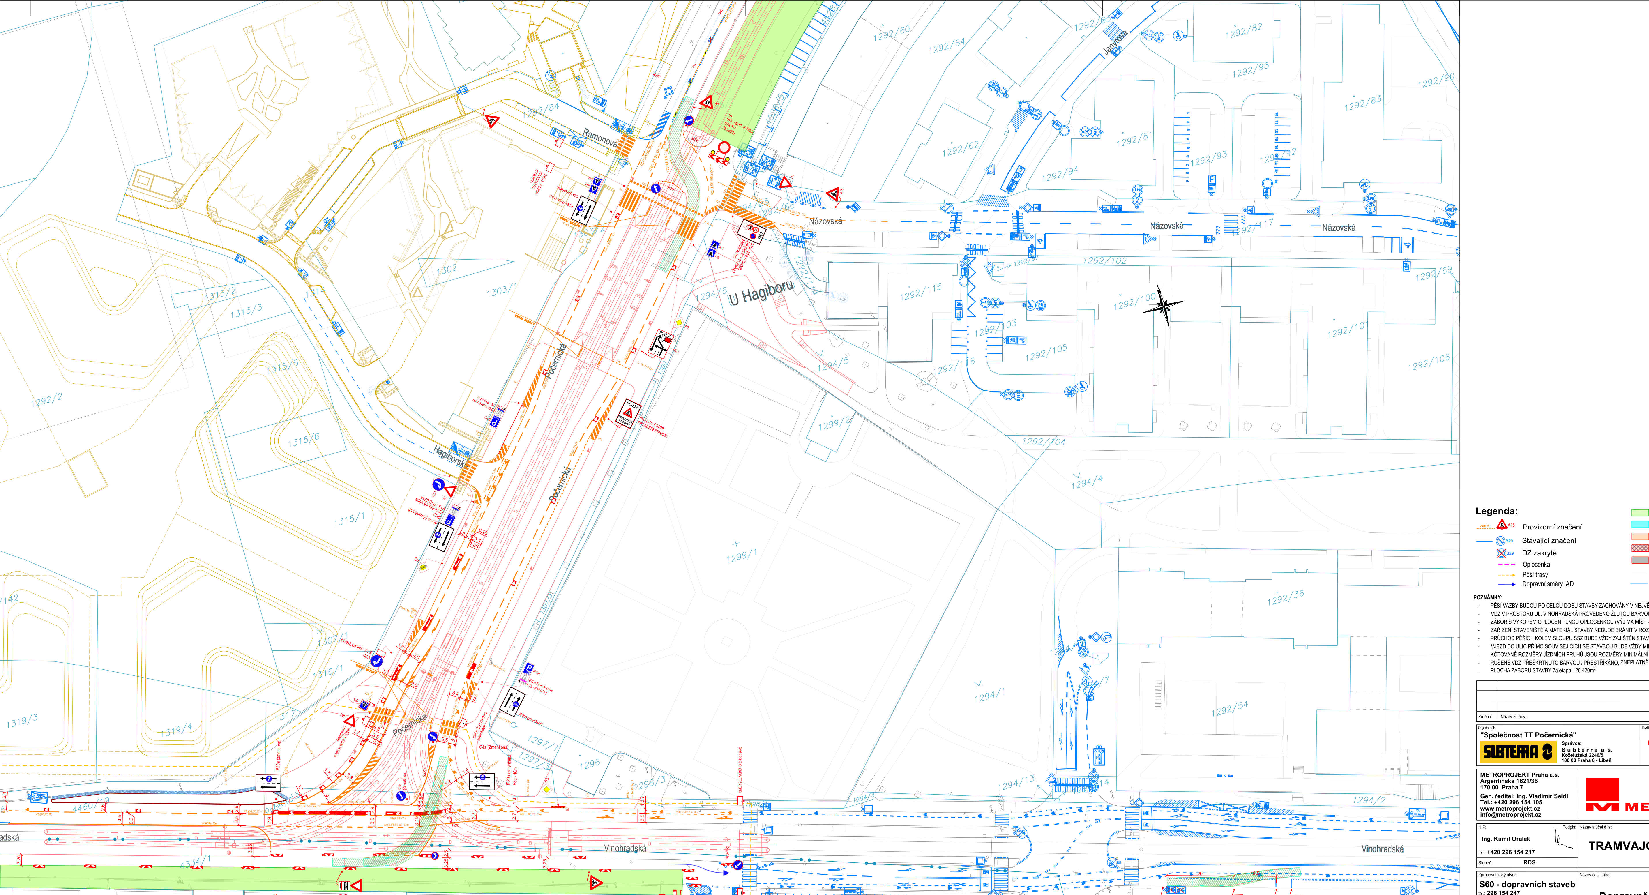1649x895 pixels.
Task: Click the blue keep-left arrow sign by green zone
Action: (x=689, y=120)
